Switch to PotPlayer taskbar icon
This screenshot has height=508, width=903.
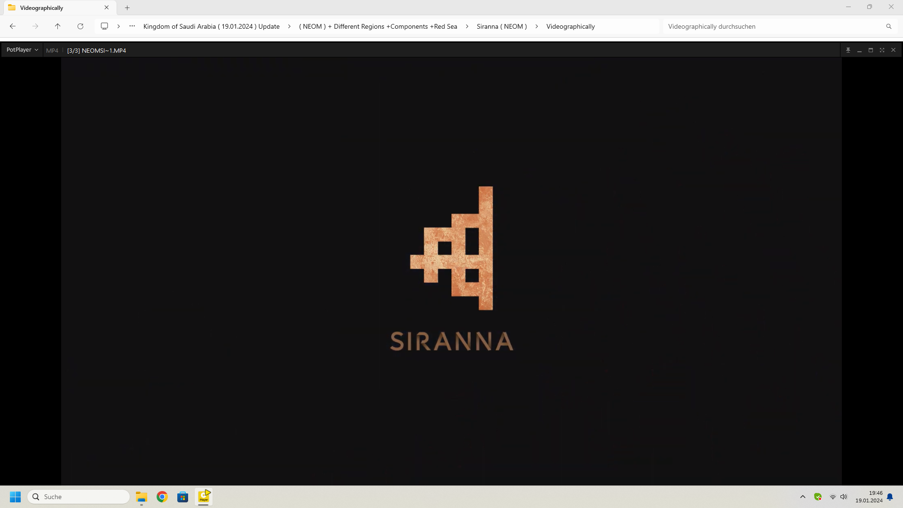tap(204, 497)
